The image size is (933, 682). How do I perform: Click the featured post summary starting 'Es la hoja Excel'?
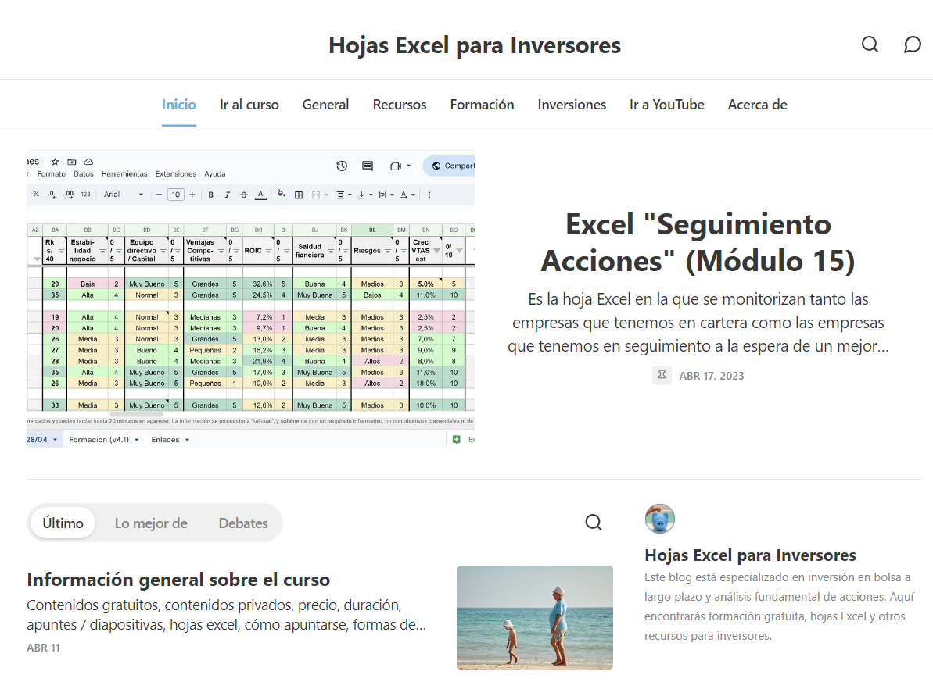[698, 323]
